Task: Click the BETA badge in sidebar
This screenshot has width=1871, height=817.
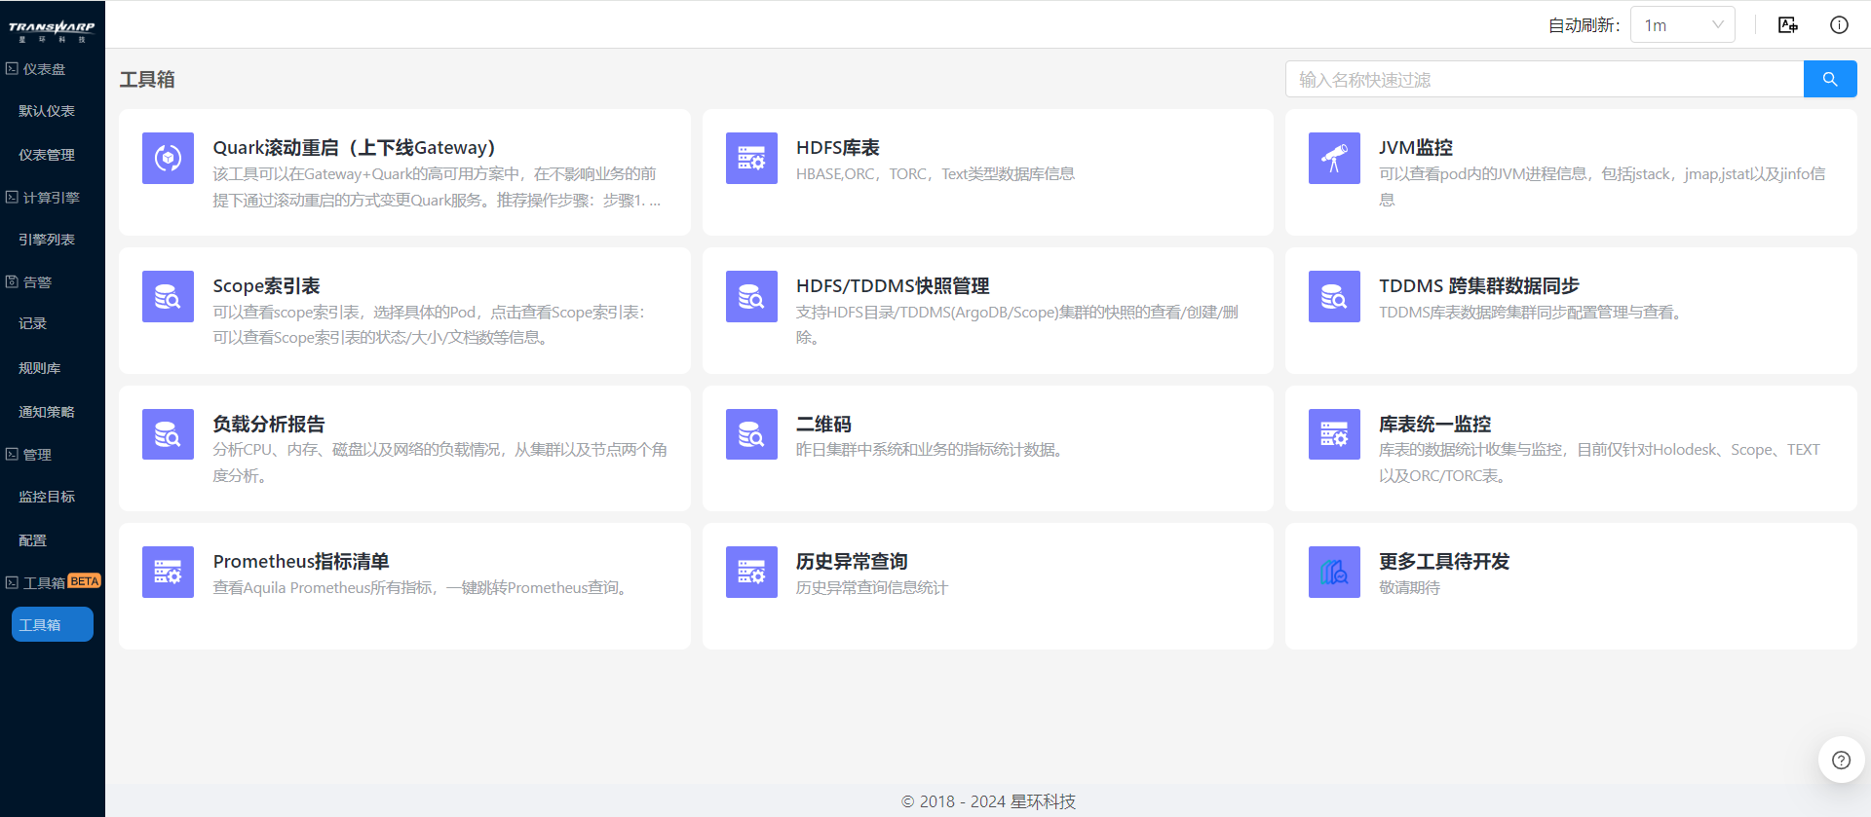Action: coord(85,581)
